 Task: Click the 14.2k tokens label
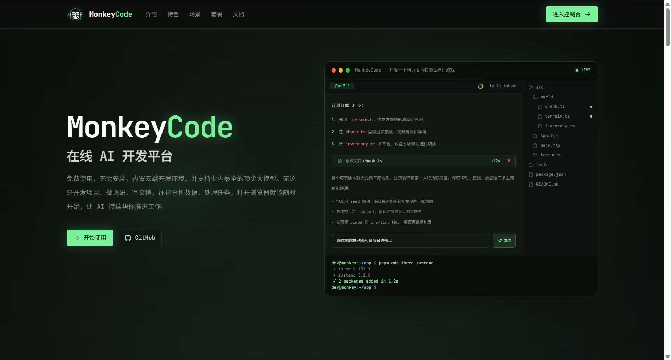click(x=503, y=86)
